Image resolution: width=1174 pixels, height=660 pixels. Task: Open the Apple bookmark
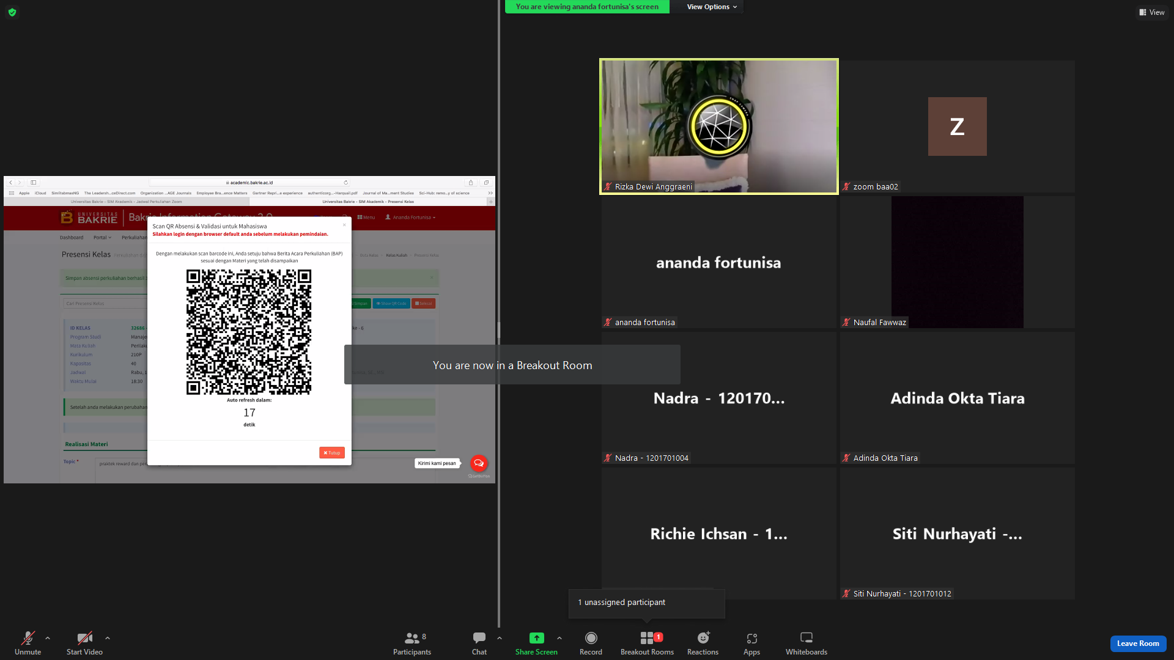(24, 193)
